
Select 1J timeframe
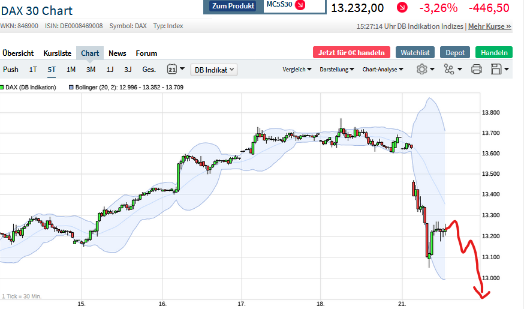(110, 70)
